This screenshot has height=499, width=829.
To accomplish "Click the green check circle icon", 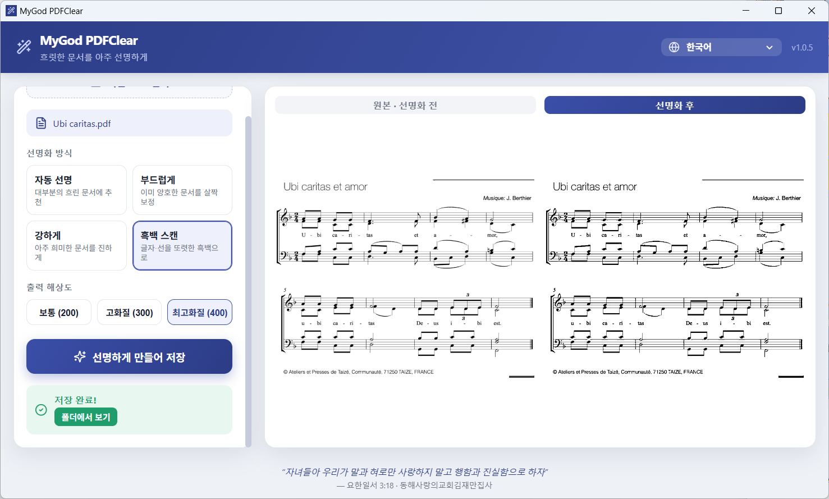I will (41, 410).
